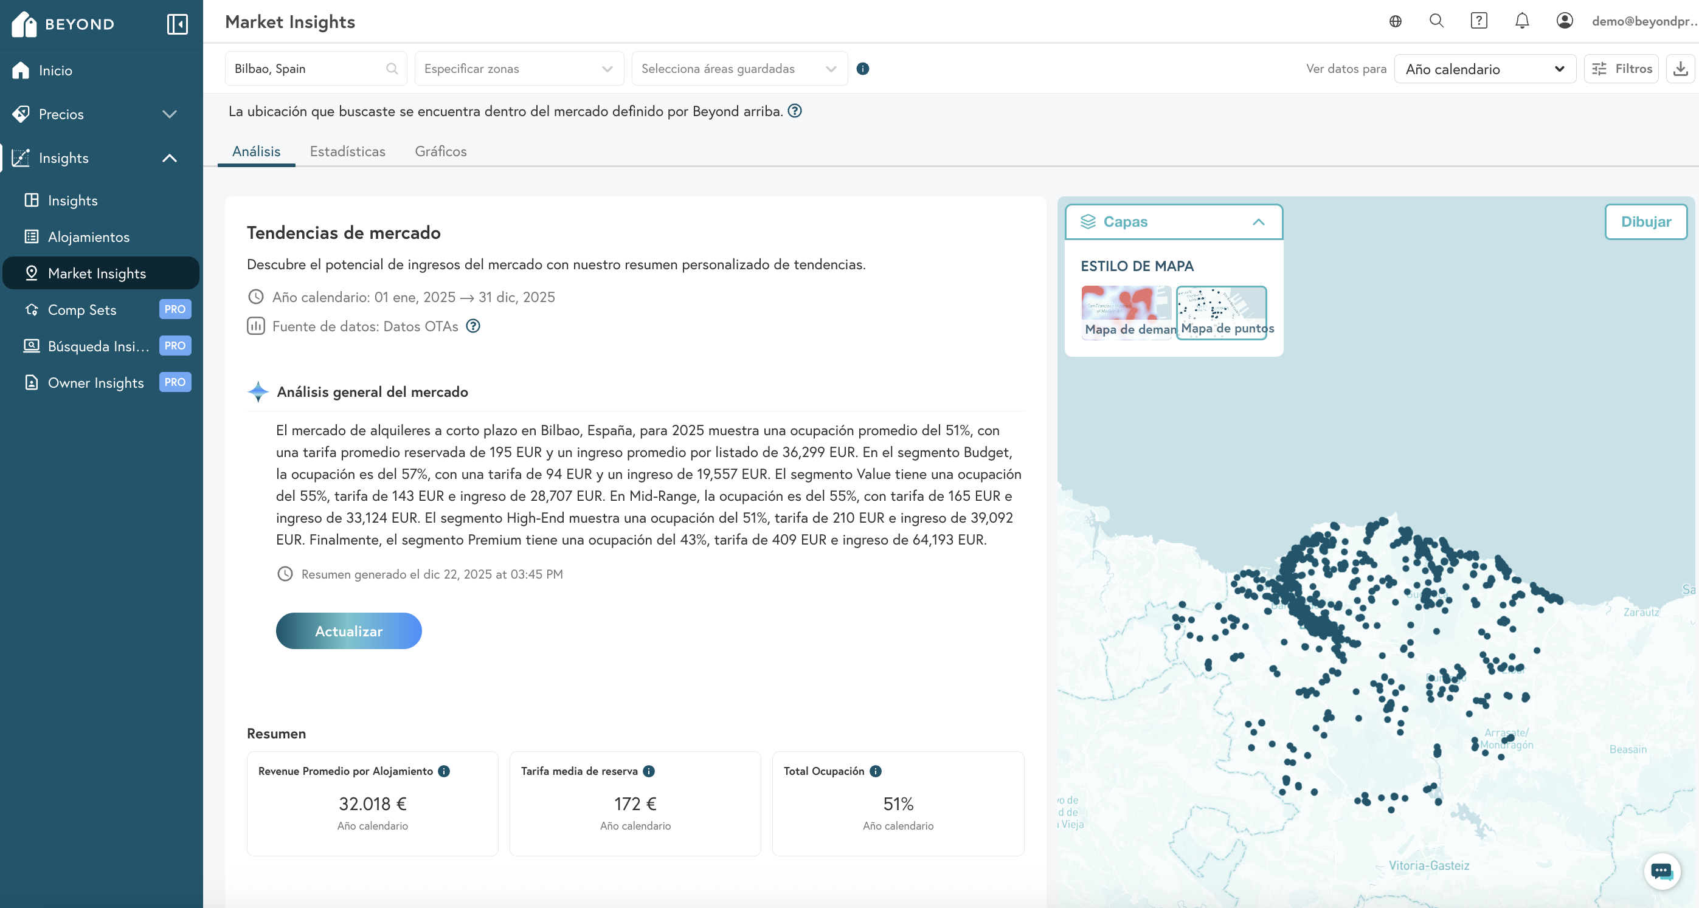Open the help question-mark icon
Image resolution: width=1699 pixels, height=908 pixels.
coord(1479,21)
